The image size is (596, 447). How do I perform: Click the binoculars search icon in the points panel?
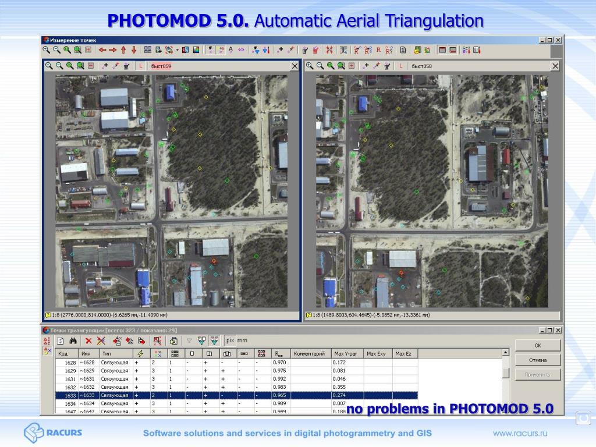coord(73,340)
